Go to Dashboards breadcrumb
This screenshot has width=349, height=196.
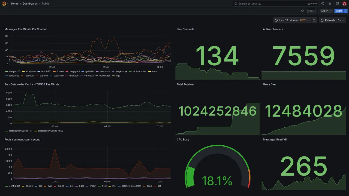click(30, 4)
